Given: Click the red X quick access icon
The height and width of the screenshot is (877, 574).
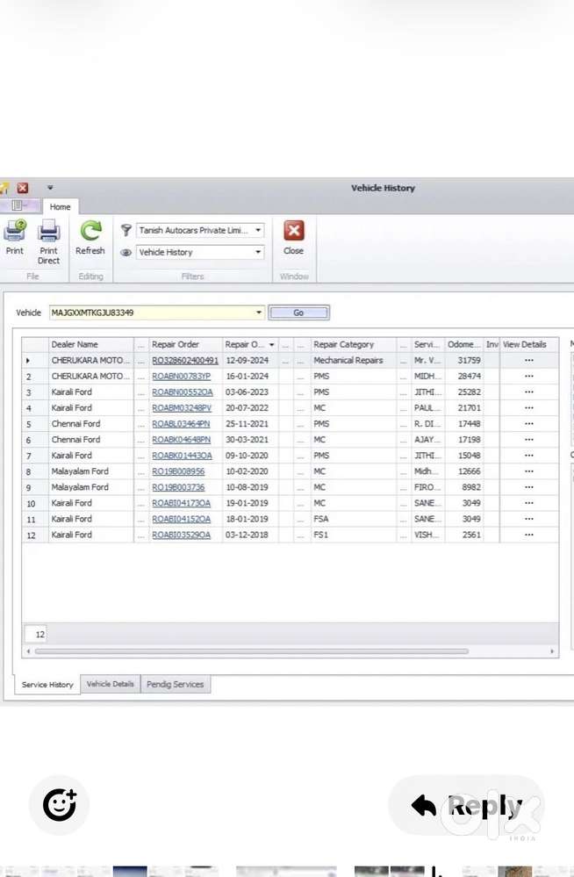Looking at the screenshot, I should click(x=22, y=188).
